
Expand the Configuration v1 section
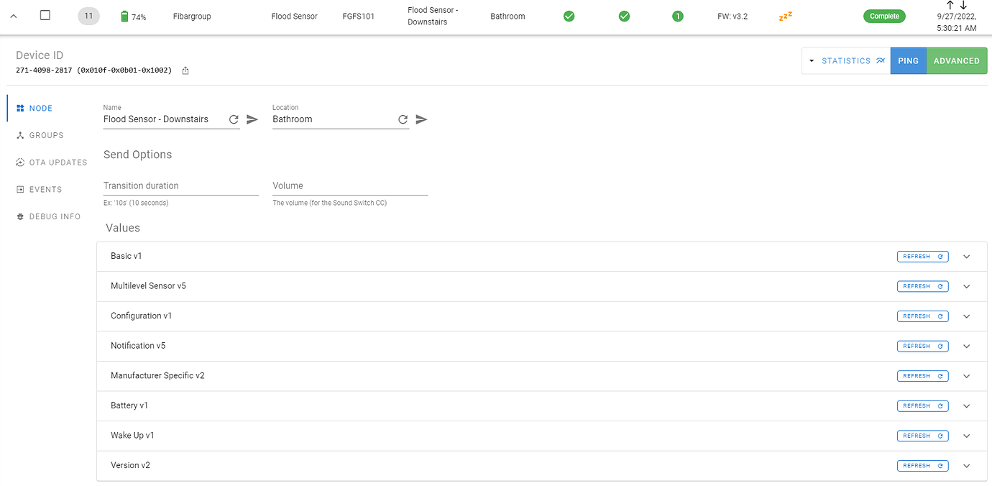(x=967, y=316)
